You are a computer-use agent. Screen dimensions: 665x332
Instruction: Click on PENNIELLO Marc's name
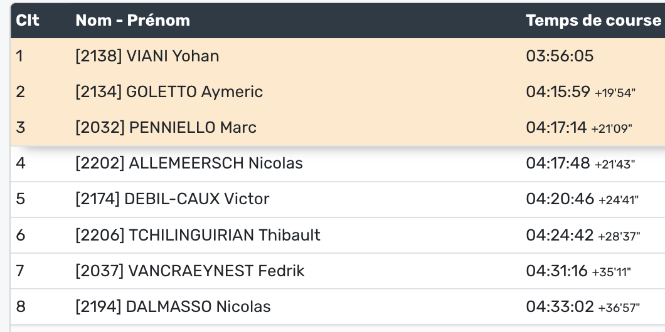tap(166, 128)
